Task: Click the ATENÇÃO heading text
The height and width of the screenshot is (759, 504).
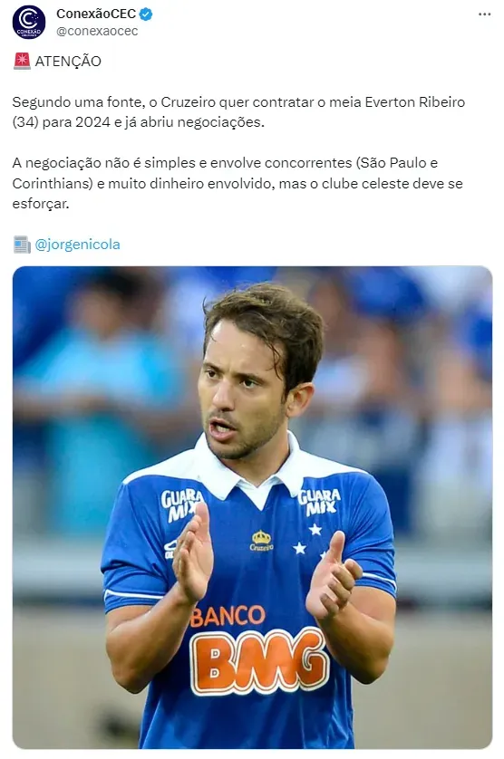Action: [x=68, y=62]
